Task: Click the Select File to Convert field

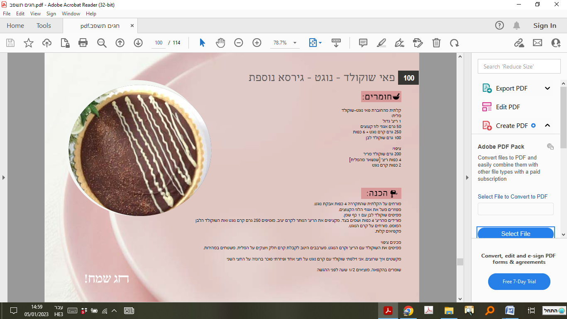Action: click(x=516, y=209)
